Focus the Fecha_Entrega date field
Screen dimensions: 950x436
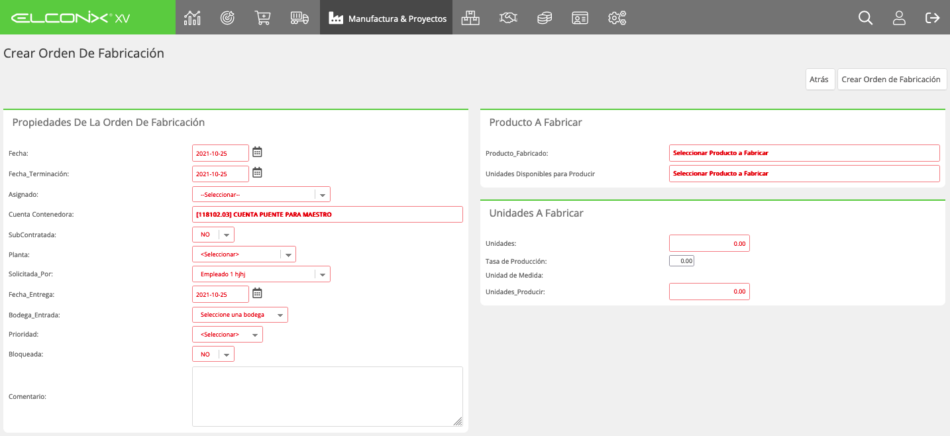tap(221, 294)
